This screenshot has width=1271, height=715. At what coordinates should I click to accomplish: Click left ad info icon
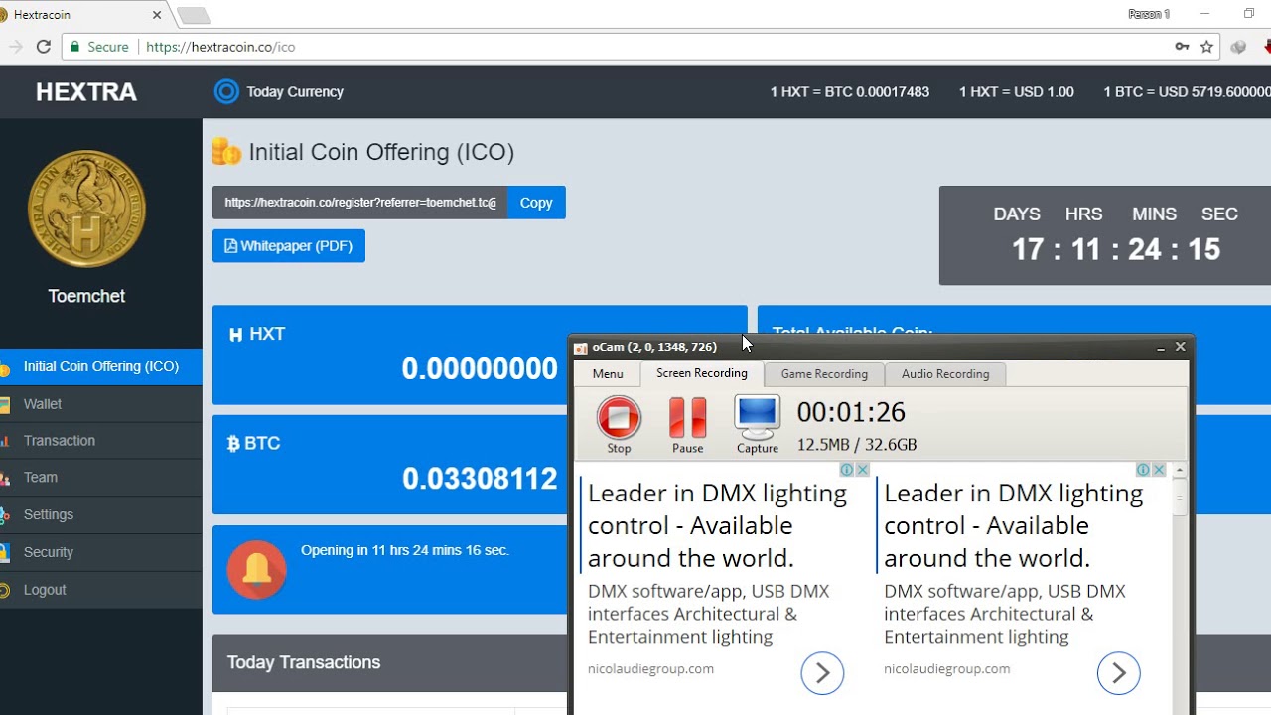[847, 470]
